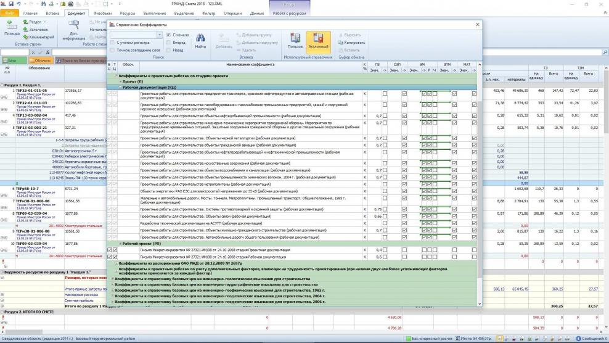Toggle the С начала search checkbox

click(168, 35)
